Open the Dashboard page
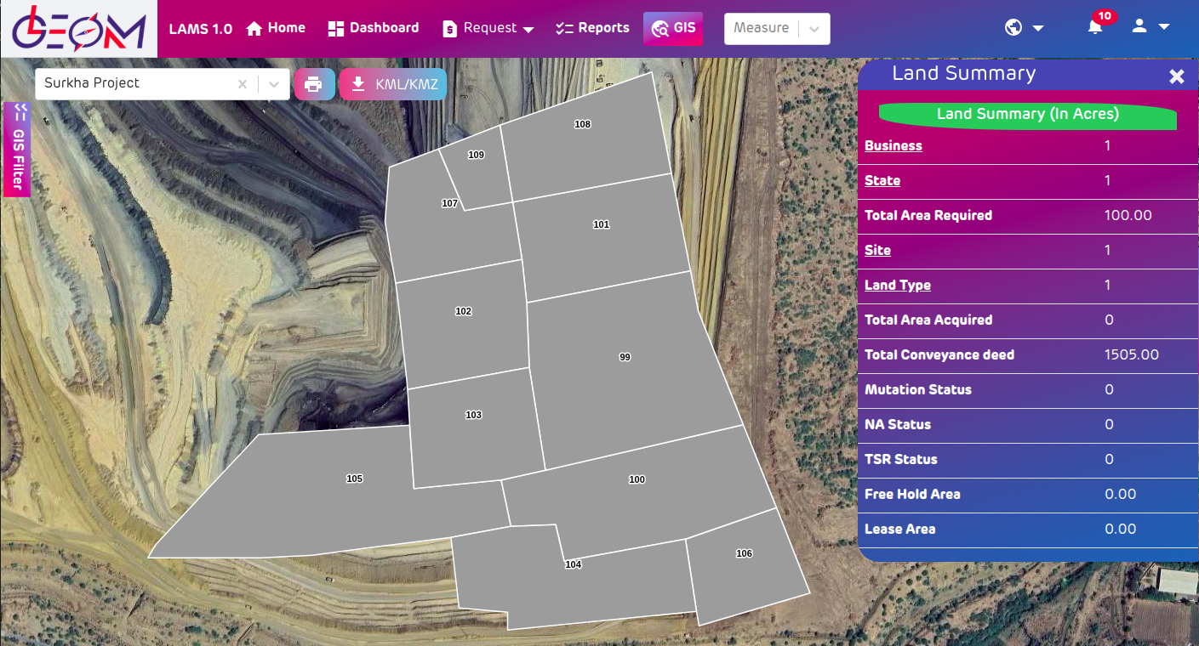Viewport: 1199px width, 646px height. [373, 28]
